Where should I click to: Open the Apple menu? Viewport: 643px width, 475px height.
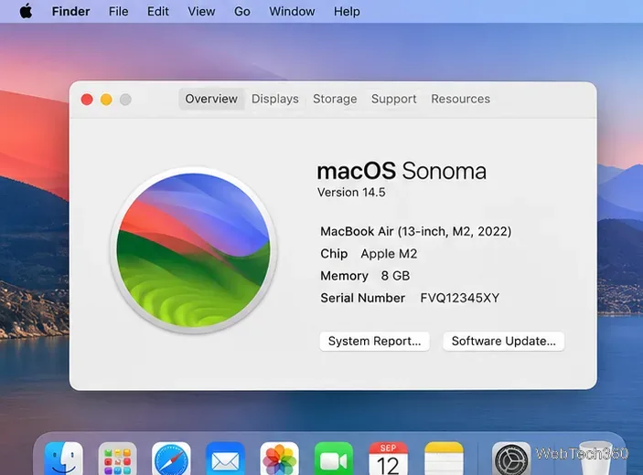(26, 11)
